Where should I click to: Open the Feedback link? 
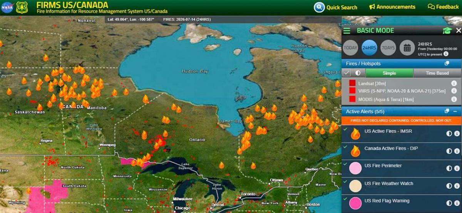tap(443, 7)
